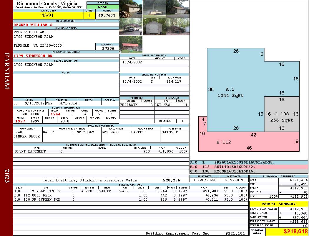The height and width of the screenshot is (236, 309).
Task: Select mailing line FARNHAM, VA 22460-0000
Action: tap(38, 45)
